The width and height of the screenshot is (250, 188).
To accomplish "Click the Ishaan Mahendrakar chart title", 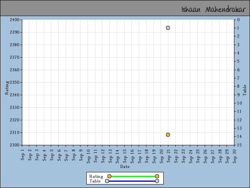I will click(x=213, y=9).
